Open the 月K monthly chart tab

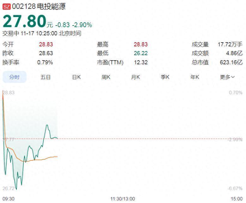tap(135, 77)
